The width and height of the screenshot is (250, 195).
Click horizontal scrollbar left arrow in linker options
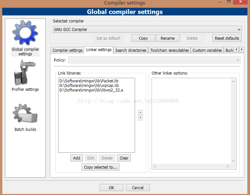click(155, 166)
